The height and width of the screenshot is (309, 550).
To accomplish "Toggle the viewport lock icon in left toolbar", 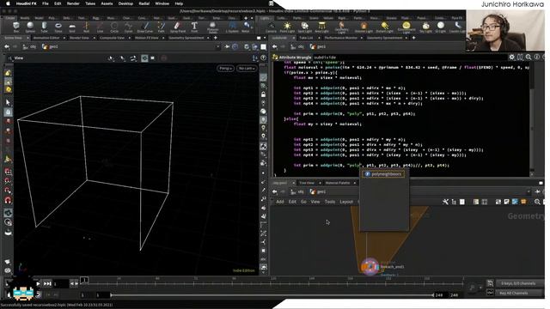I will click(8, 112).
